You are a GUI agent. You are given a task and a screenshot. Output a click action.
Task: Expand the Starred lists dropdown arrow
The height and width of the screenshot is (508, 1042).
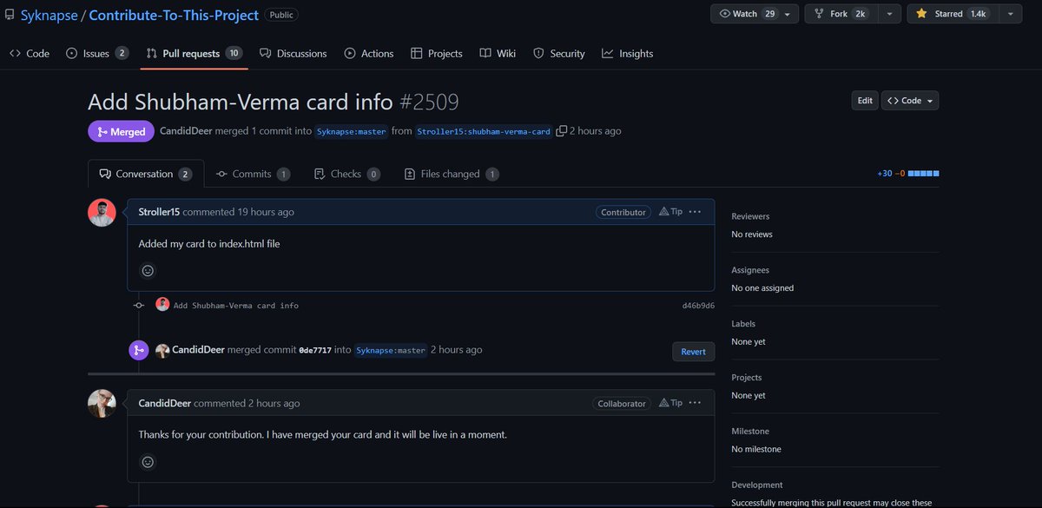coord(1010,14)
